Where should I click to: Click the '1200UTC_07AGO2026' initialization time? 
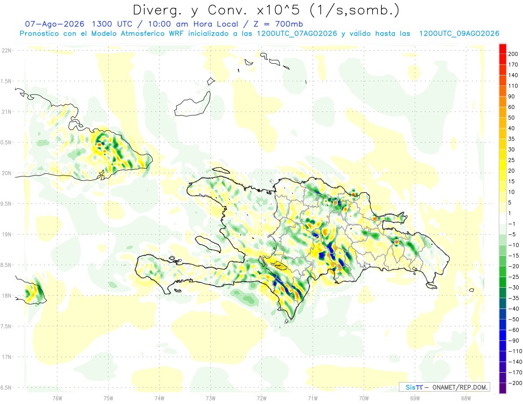[297, 34]
